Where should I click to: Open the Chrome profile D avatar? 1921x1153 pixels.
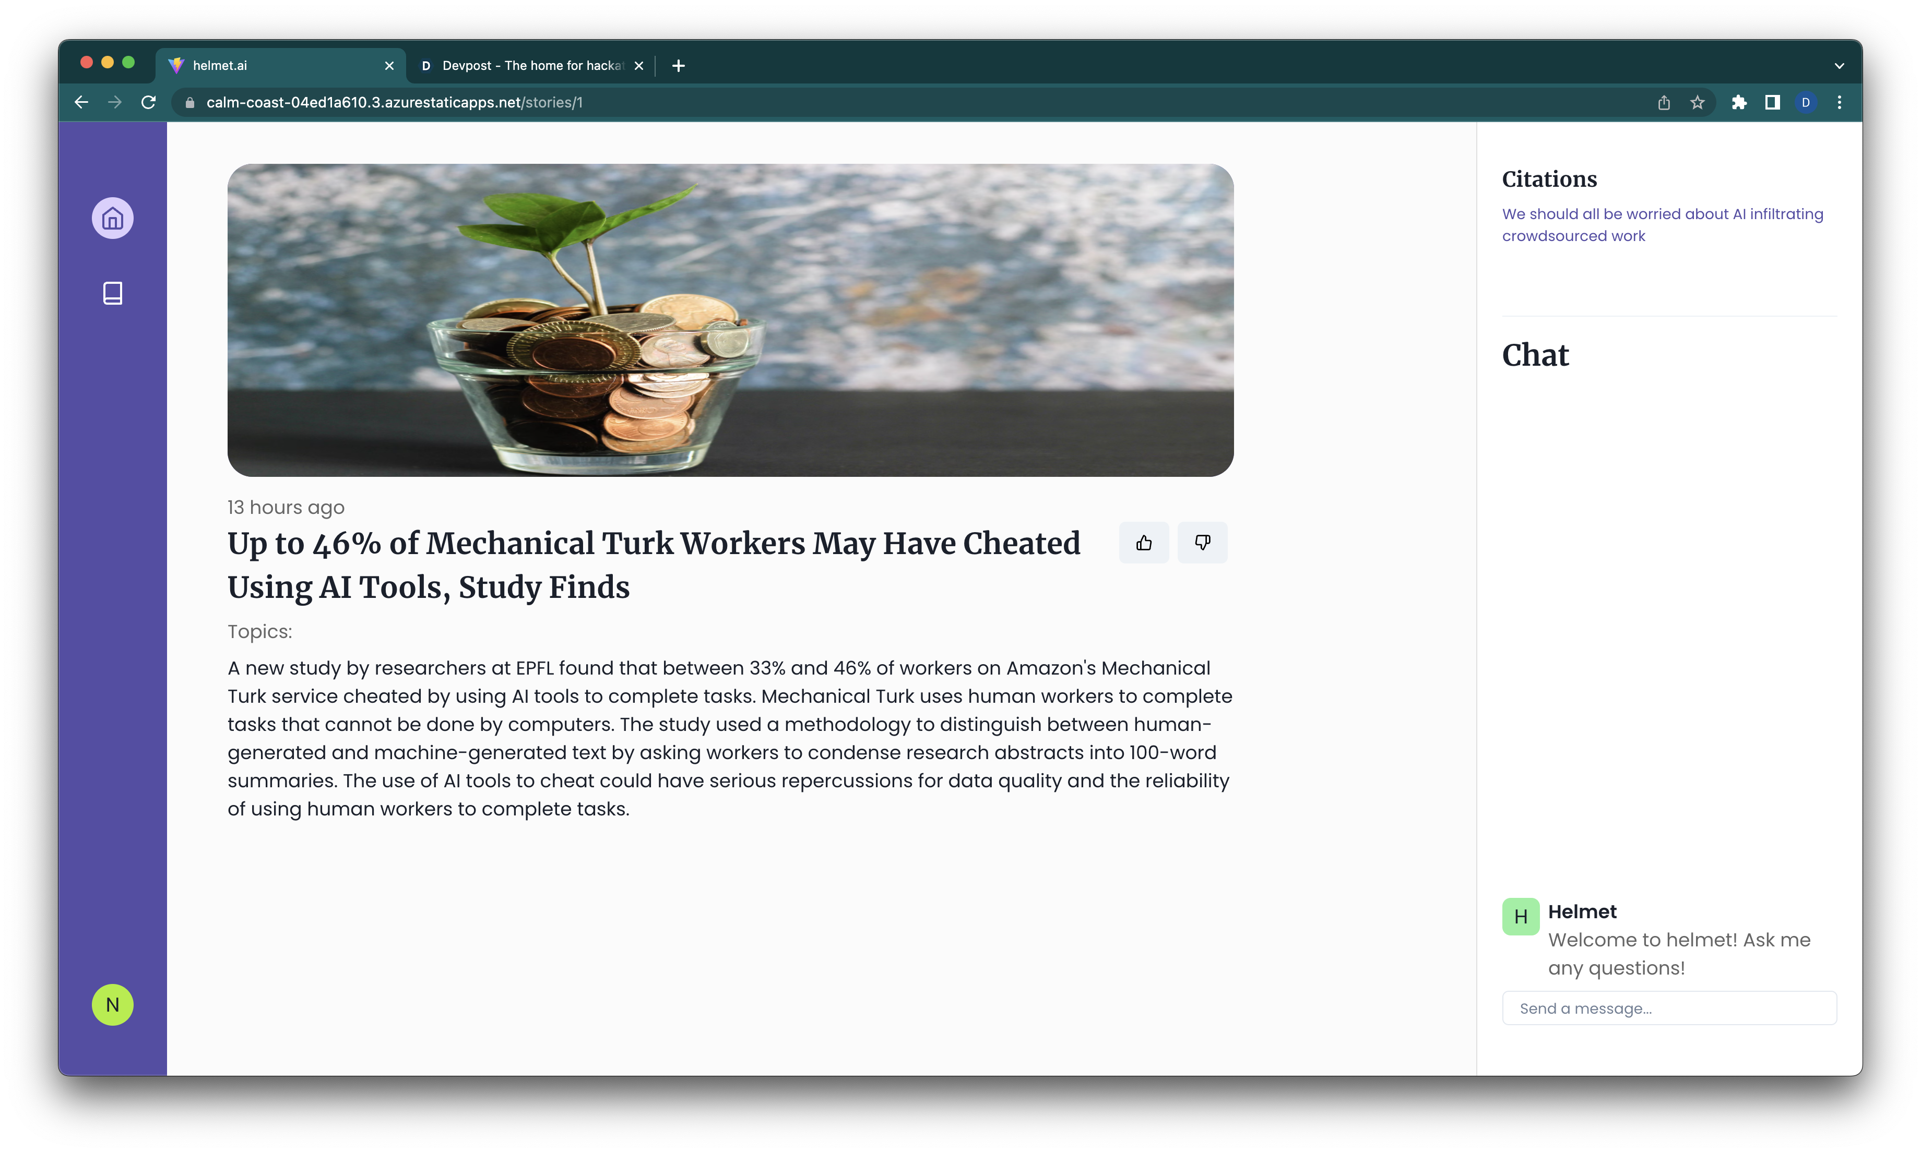pyautogui.click(x=1806, y=103)
